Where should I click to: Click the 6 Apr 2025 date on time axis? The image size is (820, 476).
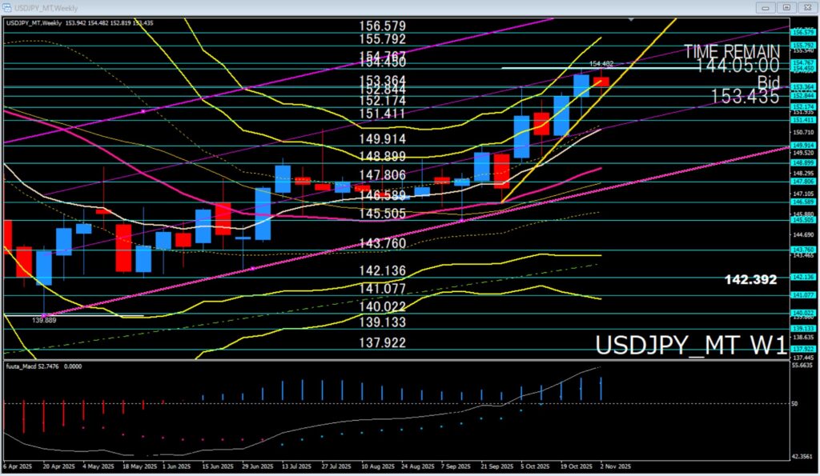click(x=19, y=465)
